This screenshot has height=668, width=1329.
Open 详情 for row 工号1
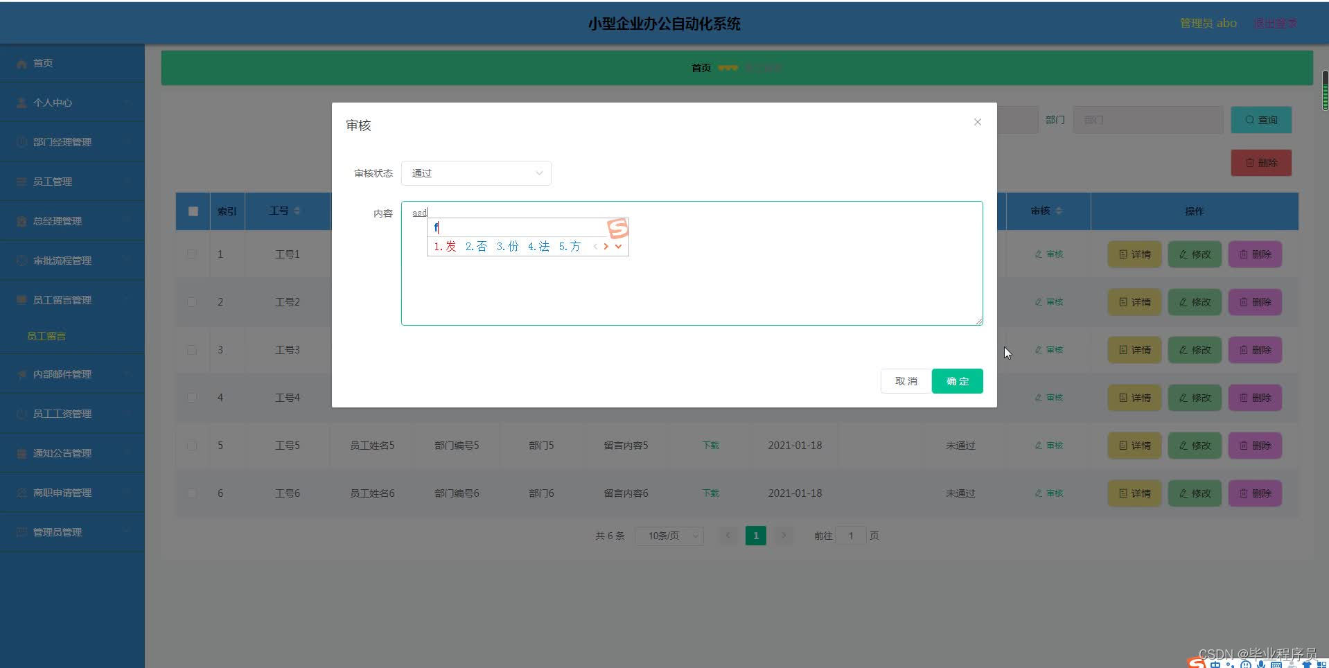point(1134,254)
